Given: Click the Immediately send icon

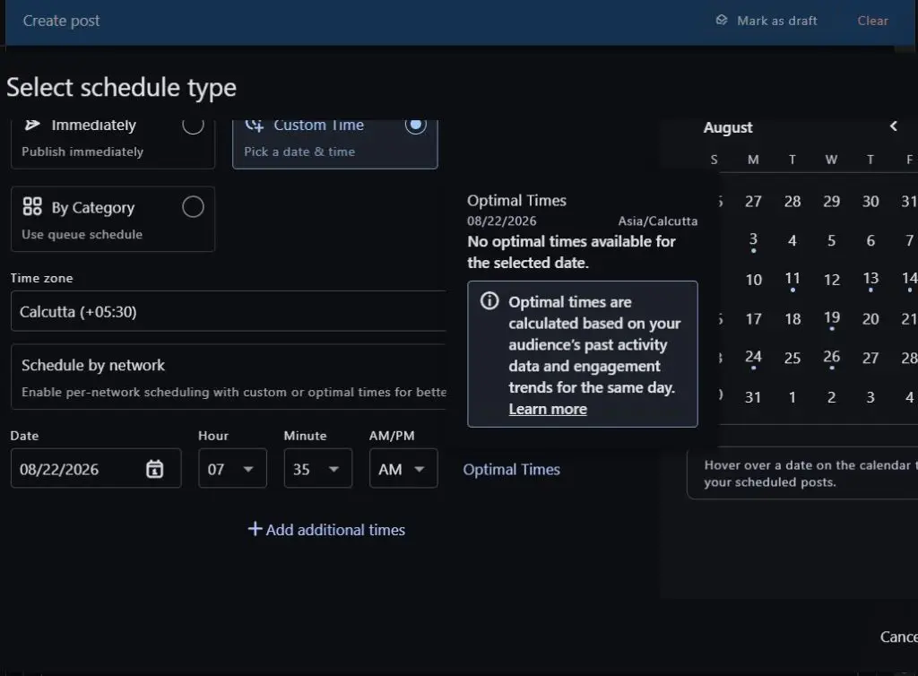Looking at the screenshot, I should 32,125.
